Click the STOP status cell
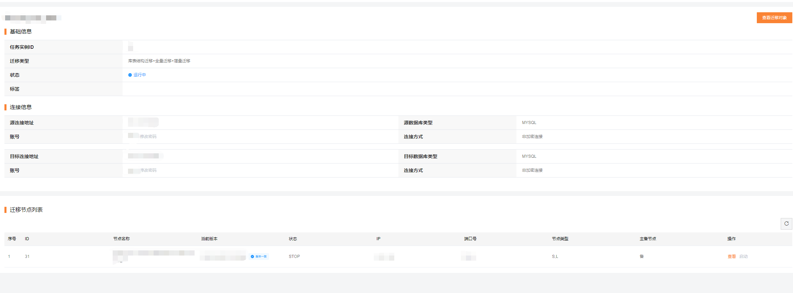The width and height of the screenshot is (793, 293). pos(294,257)
